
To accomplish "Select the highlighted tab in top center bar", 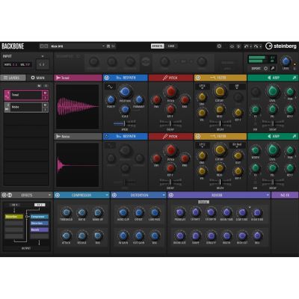I will point(158,46).
